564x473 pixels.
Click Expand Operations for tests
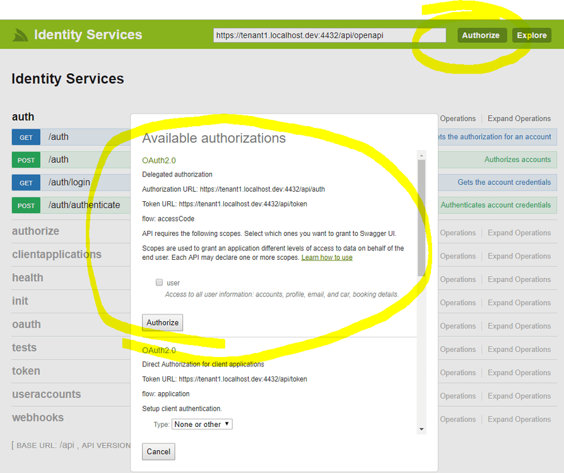tap(519, 349)
